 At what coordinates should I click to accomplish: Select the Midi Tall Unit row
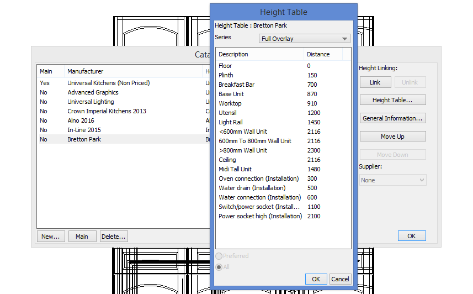coord(283,169)
